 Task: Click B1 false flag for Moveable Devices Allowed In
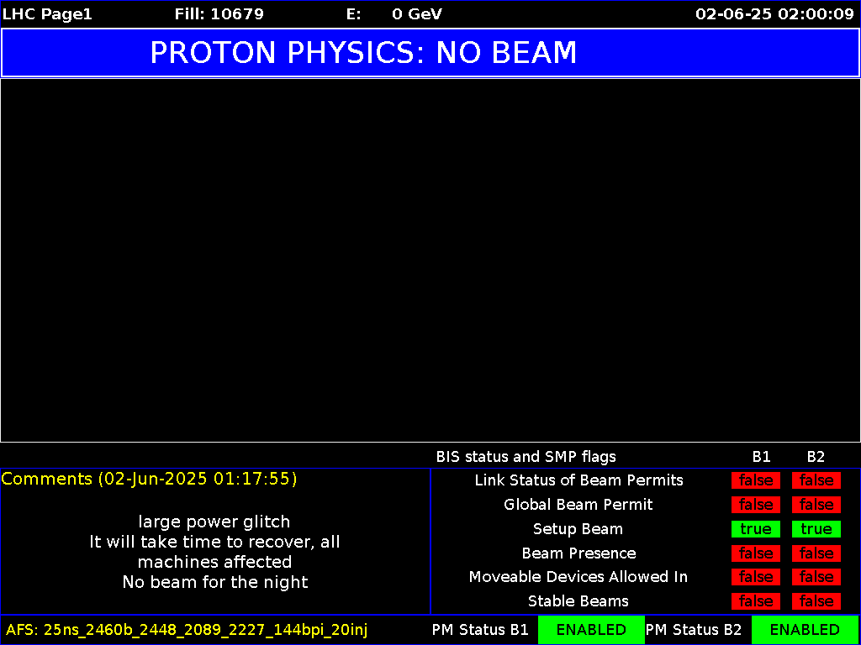click(756, 577)
